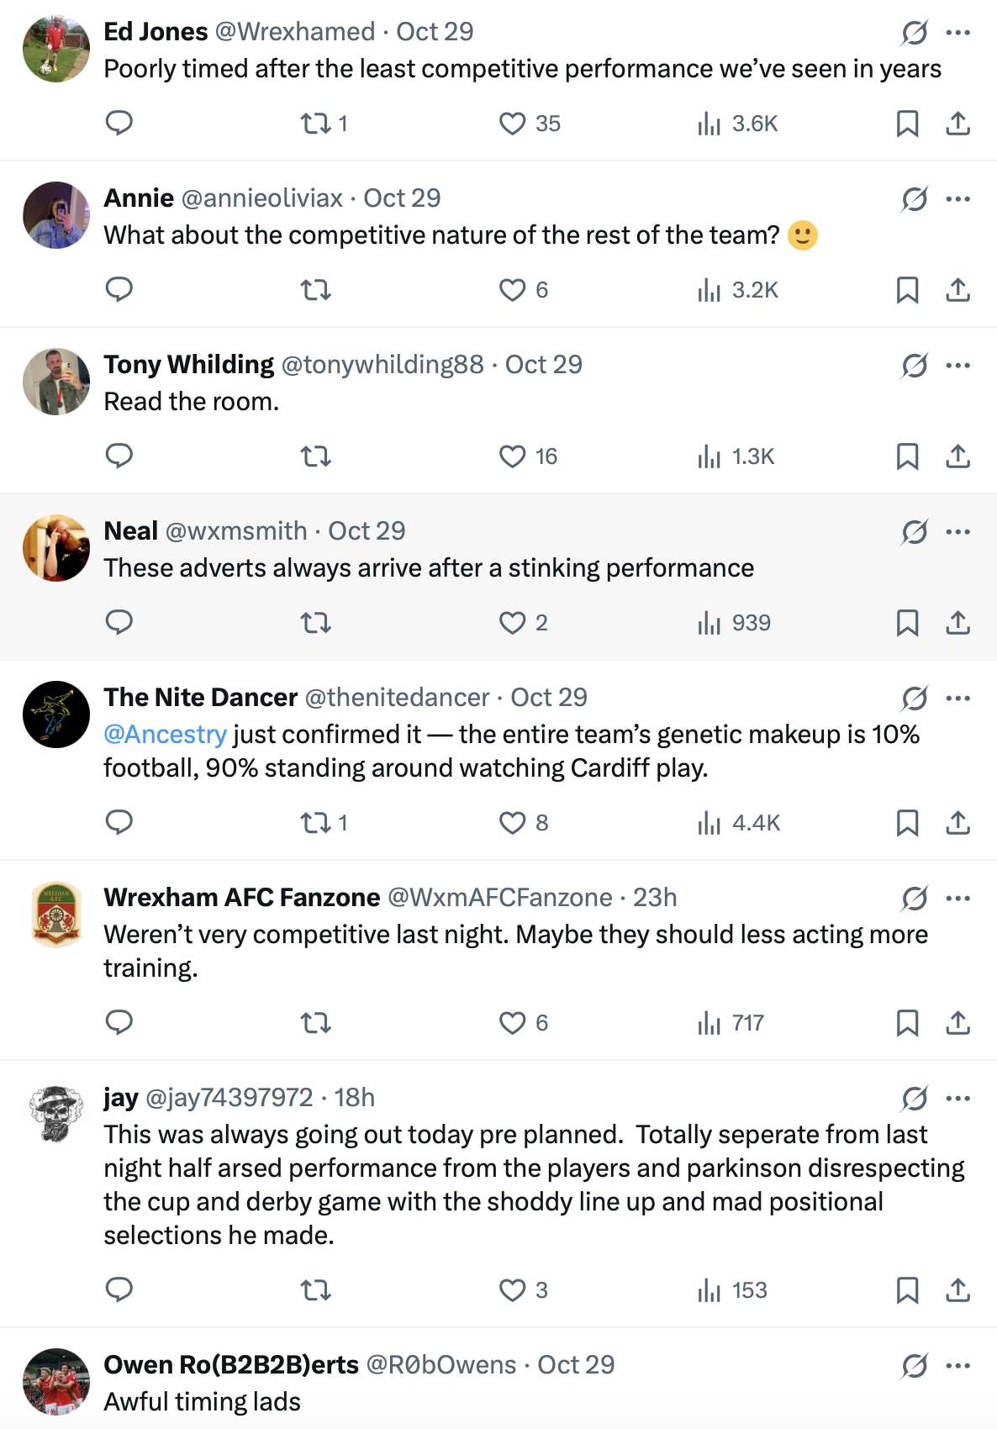
Task: Open Grok icon on jay's tweet
Action: (x=915, y=1098)
